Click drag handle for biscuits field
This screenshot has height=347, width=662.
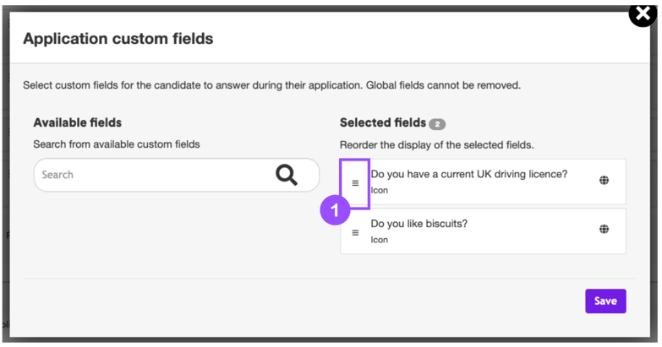click(355, 232)
